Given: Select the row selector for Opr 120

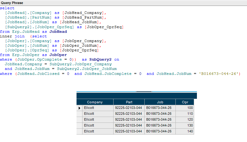Looking at the screenshot, I should pyautogui.click(x=79, y=120).
